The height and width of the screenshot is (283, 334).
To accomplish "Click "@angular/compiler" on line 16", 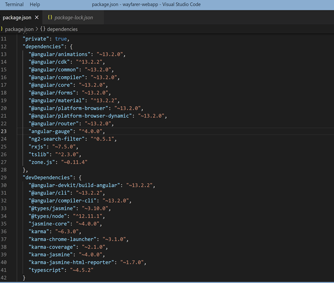I will point(56,77).
